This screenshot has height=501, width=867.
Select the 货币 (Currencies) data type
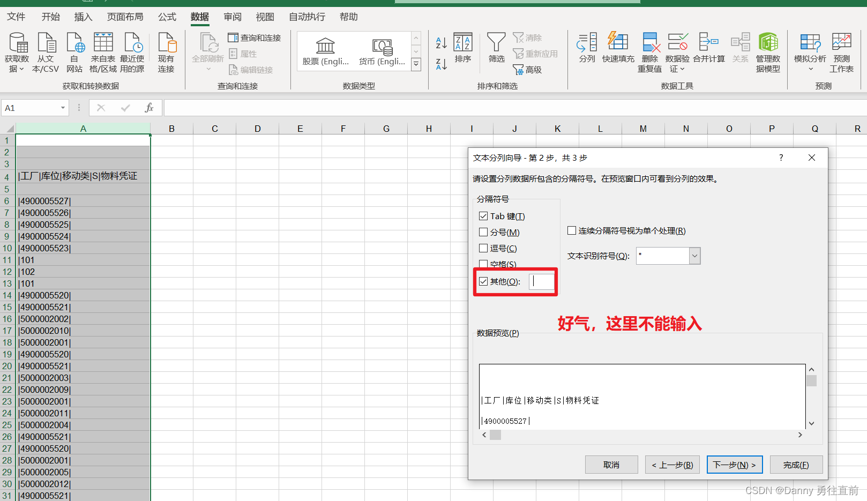(382, 52)
